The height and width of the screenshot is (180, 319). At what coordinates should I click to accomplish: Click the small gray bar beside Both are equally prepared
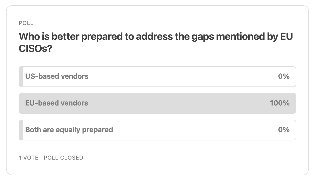tap(21, 130)
